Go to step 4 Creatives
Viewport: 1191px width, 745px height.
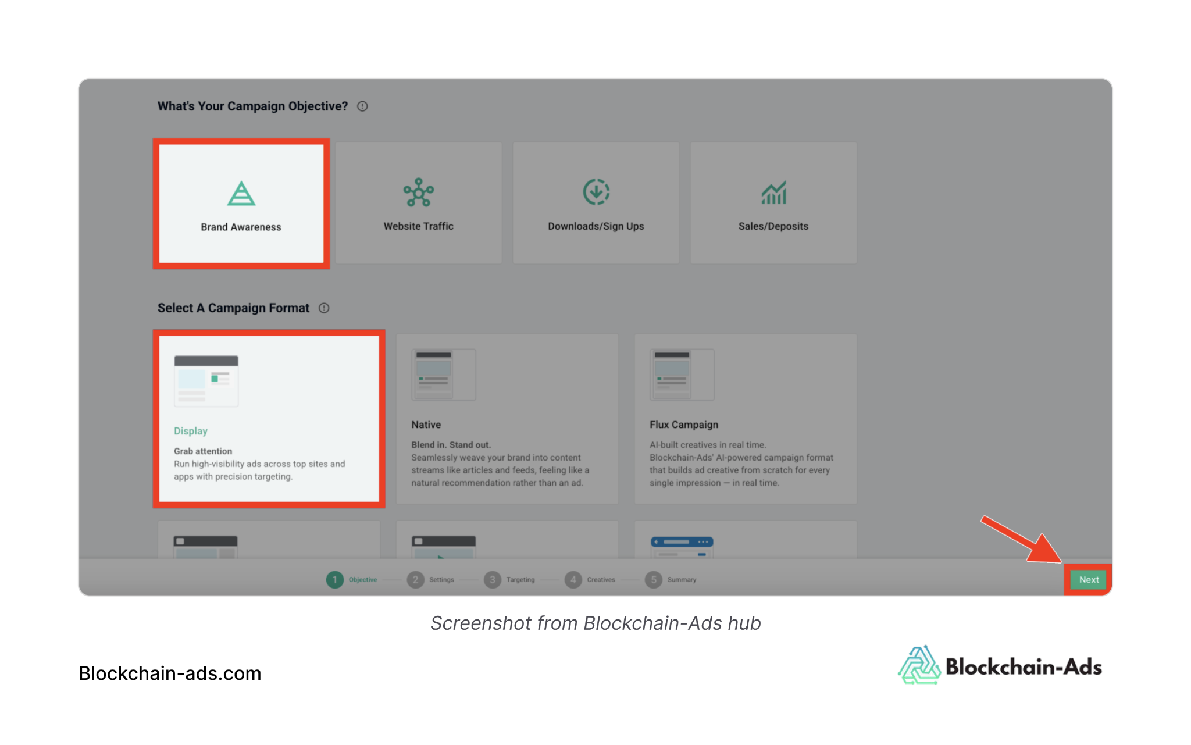[590, 580]
